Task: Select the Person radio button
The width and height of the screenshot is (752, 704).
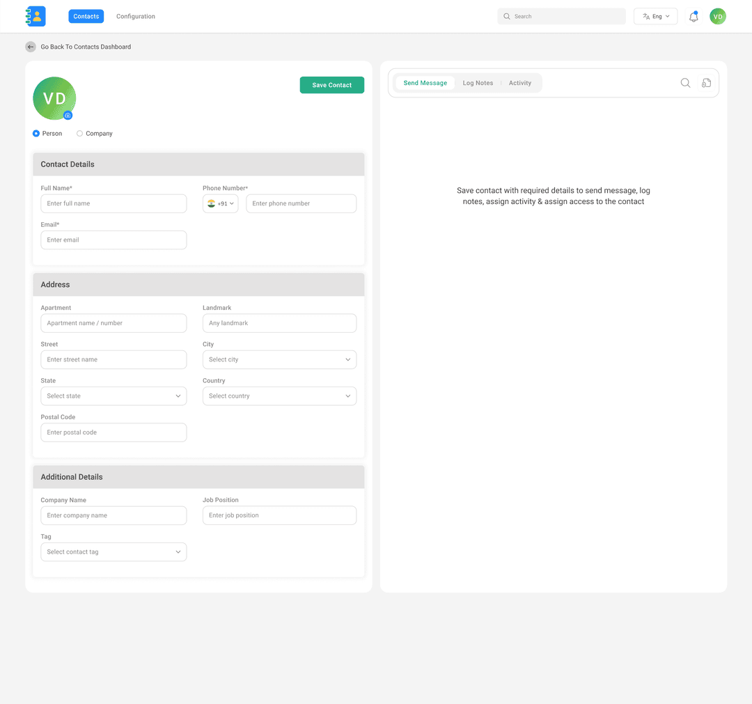Action: (x=36, y=133)
